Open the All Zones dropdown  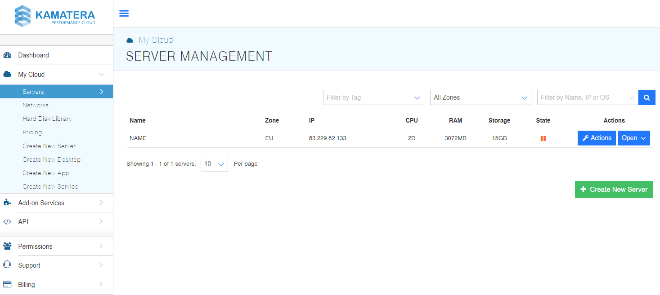[480, 97]
